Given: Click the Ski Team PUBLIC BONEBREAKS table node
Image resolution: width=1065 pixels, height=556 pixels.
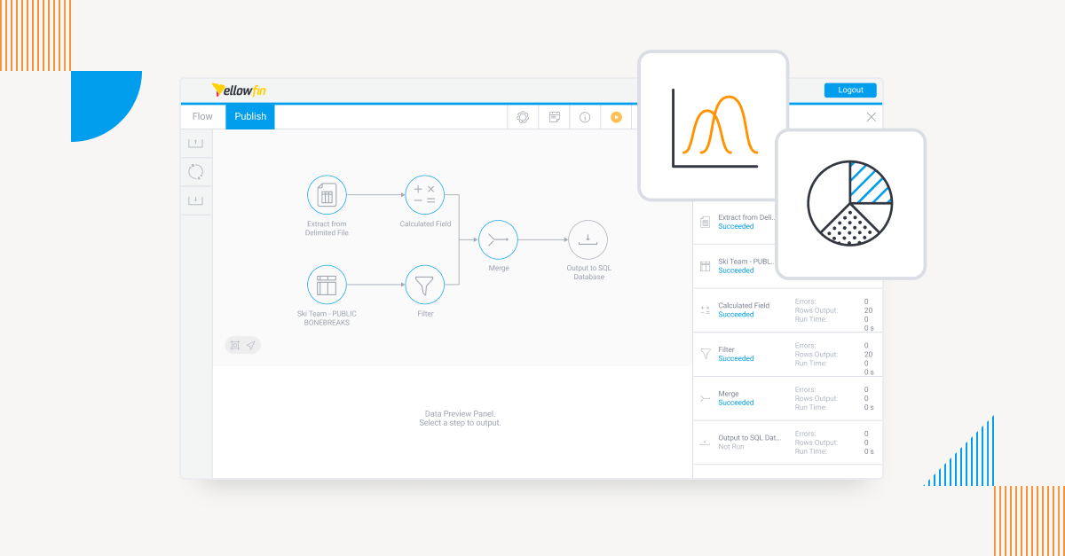Looking at the screenshot, I should point(327,285).
